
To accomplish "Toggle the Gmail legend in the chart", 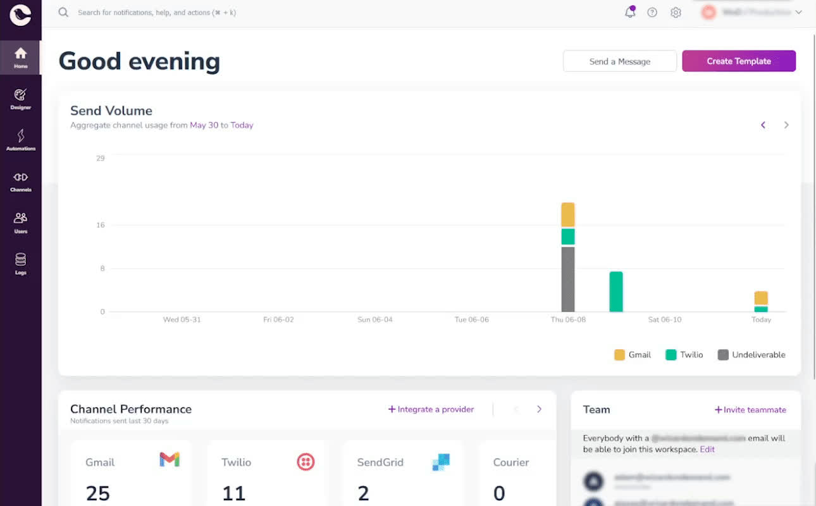I will [x=633, y=355].
